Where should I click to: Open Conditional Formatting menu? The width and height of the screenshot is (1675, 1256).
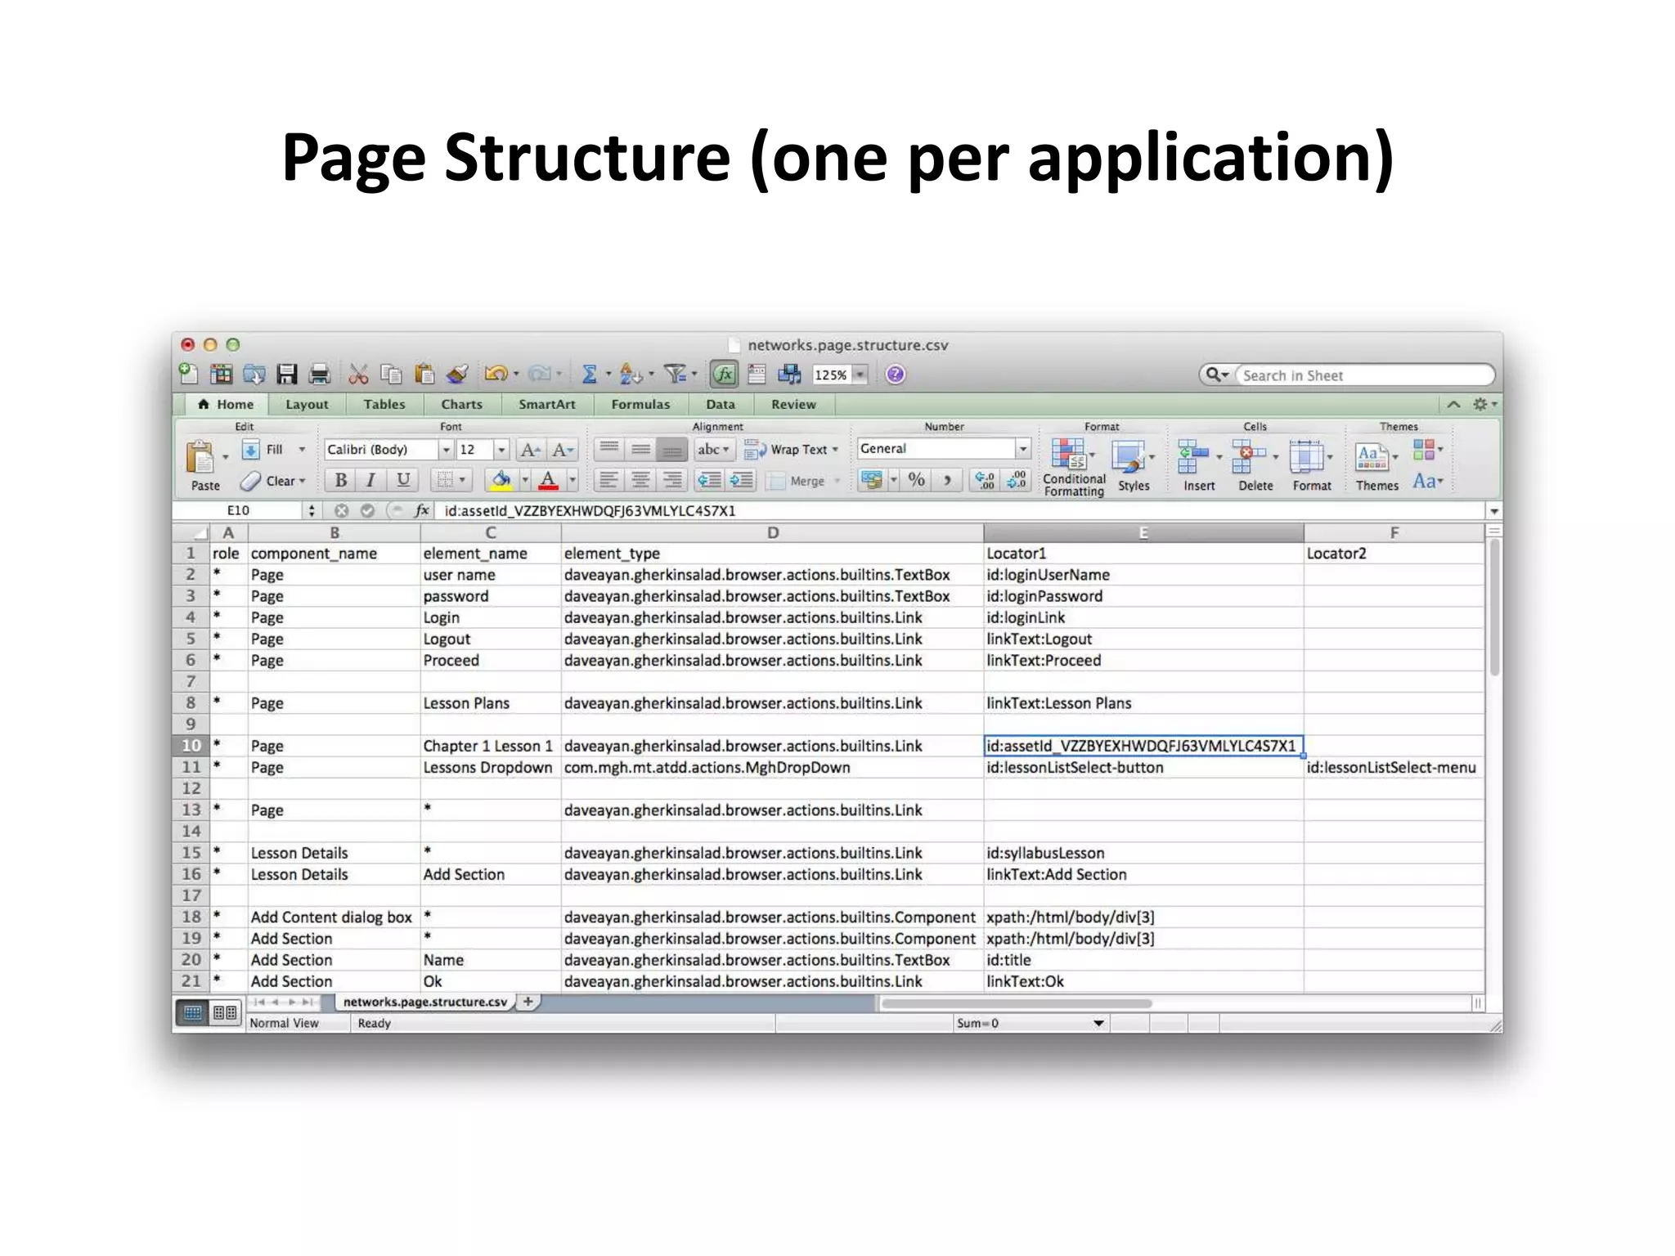1073,466
